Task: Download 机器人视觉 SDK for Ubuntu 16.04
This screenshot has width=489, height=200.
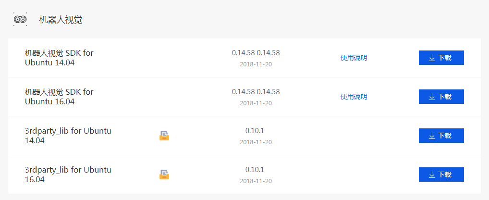Action: tap(441, 97)
